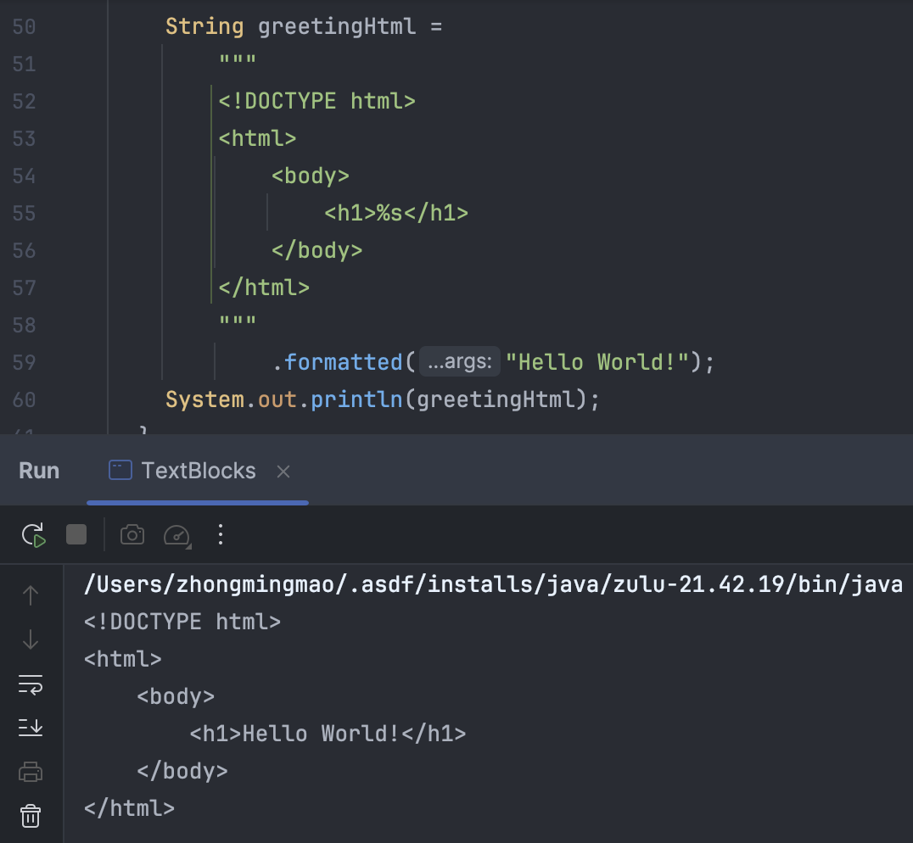Click the java executable path in console
The width and height of the screenshot is (913, 843).
tap(492, 584)
